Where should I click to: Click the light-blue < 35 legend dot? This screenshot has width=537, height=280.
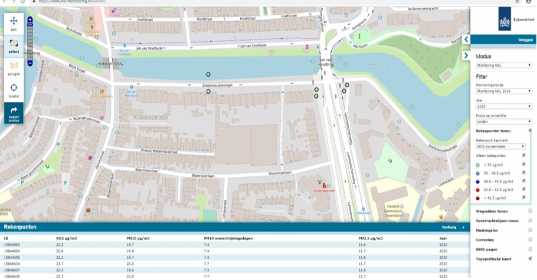tap(478, 165)
